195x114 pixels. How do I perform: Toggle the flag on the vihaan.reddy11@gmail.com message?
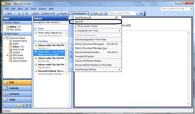(67, 34)
